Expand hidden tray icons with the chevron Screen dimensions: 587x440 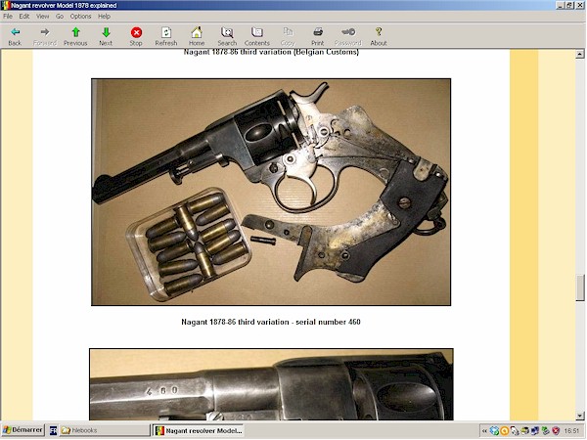[x=484, y=431]
